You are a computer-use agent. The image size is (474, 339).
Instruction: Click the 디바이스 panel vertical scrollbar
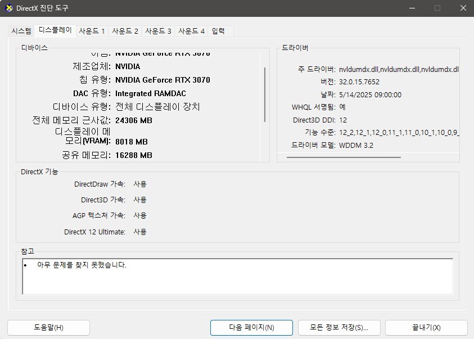tap(265, 94)
